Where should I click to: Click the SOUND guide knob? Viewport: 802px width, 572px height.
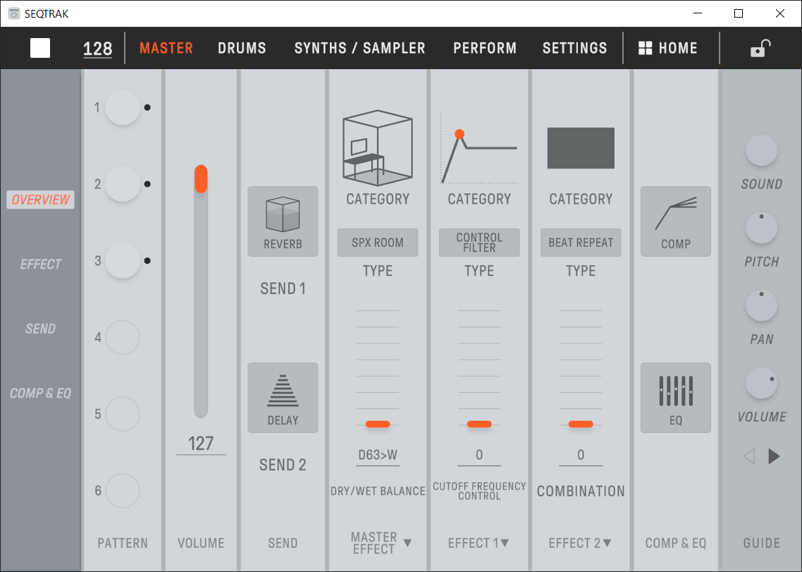[762, 150]
